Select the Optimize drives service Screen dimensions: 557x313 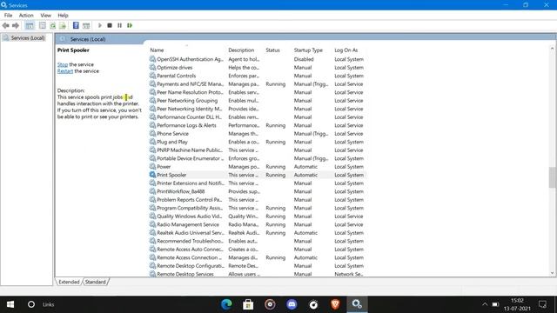258,68
